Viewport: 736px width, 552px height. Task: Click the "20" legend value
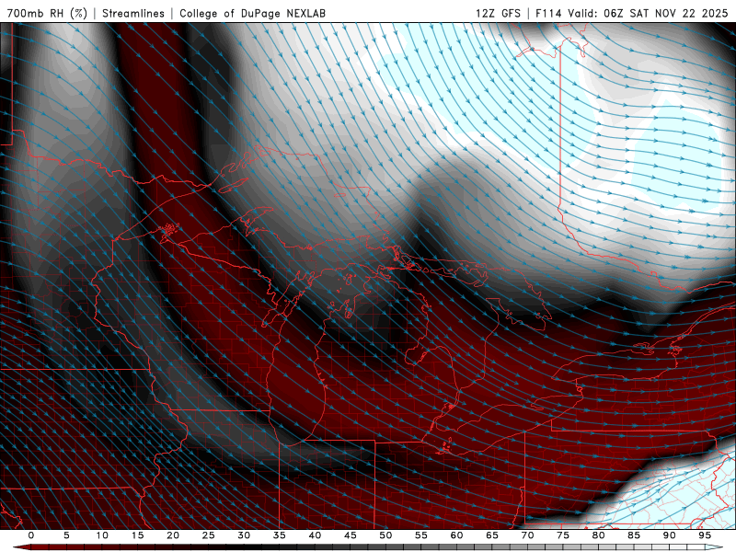pos(173,535)
